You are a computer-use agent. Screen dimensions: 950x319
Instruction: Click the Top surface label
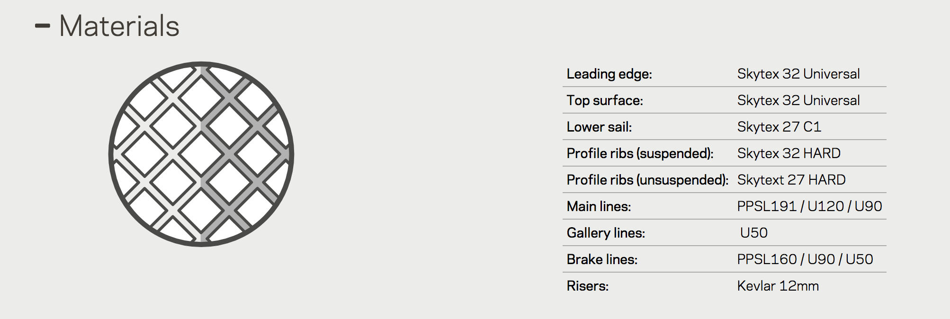605,100
